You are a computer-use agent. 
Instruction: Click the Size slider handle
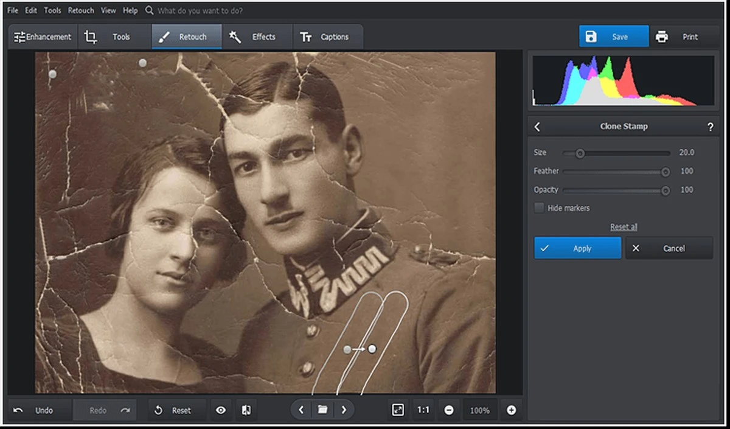tap(580, 153)
